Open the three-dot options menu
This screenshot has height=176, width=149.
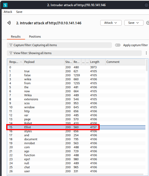[x=146, y=53]
